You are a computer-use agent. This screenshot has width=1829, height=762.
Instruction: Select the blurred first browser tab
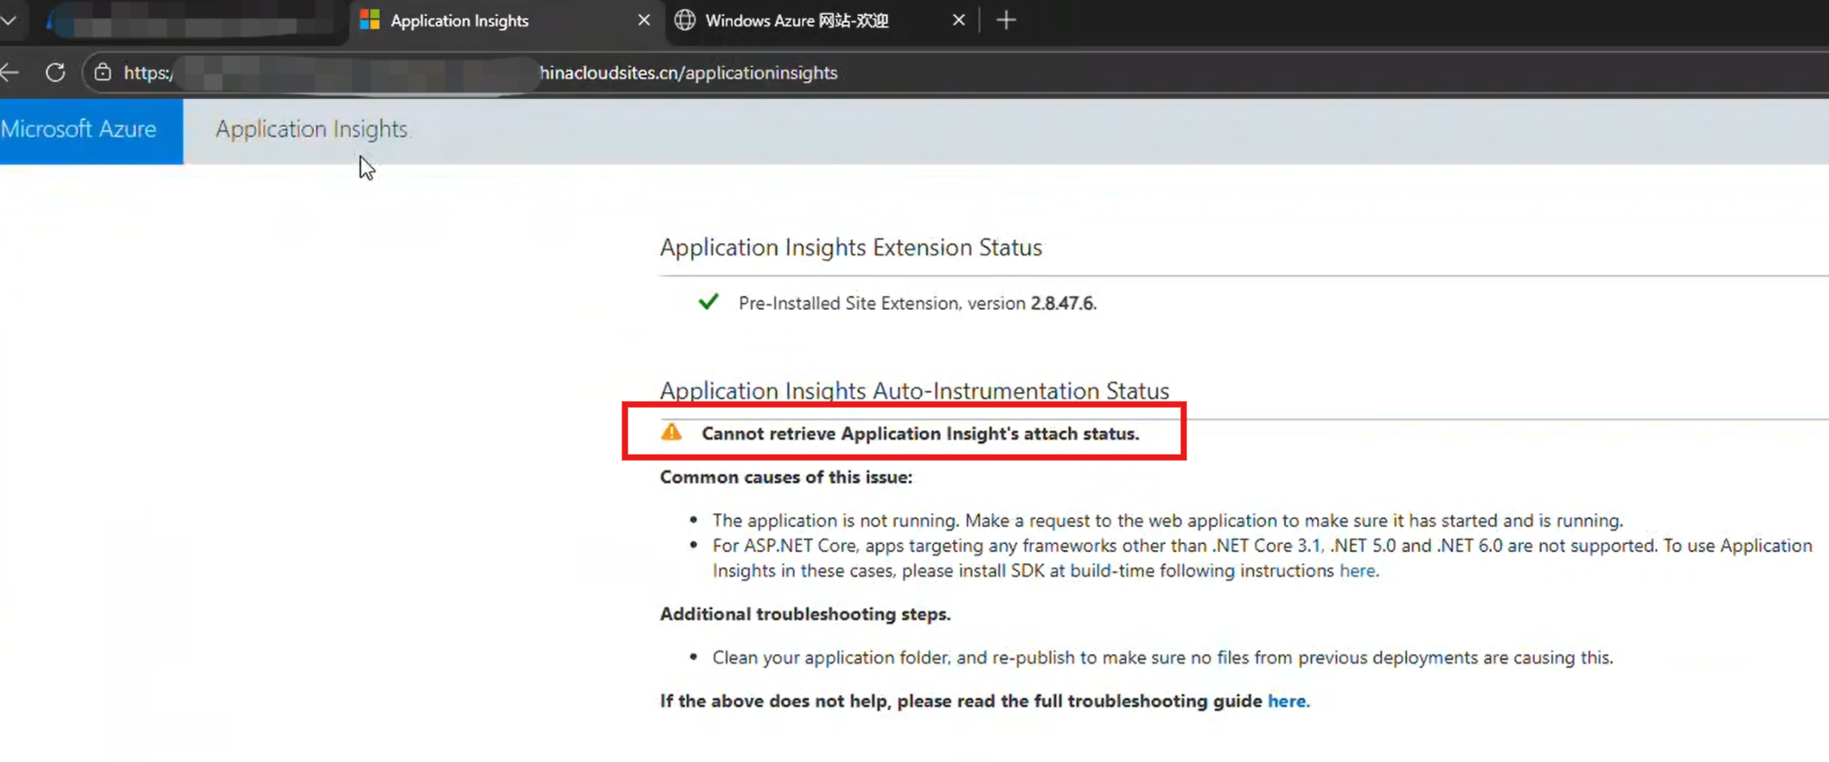[194, 20]
